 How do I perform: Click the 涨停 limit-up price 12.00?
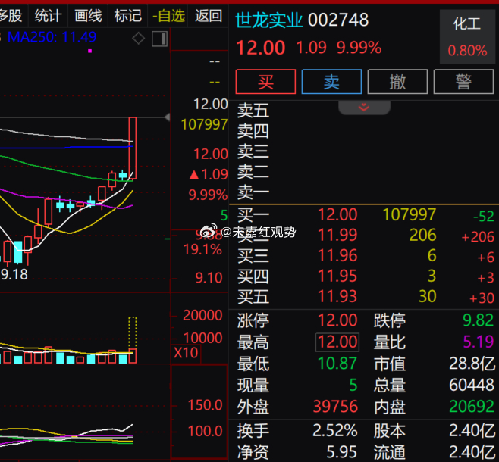click(337, 320)
